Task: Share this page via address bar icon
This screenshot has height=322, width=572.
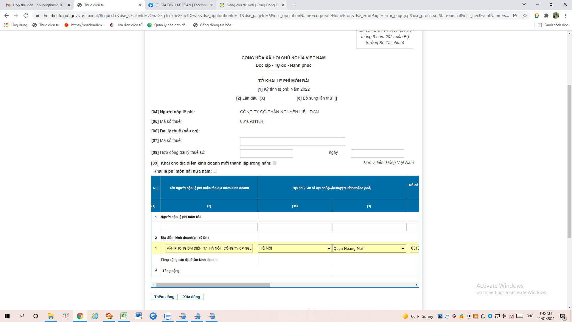Action: pyautogui.click(x=515, y=16)
